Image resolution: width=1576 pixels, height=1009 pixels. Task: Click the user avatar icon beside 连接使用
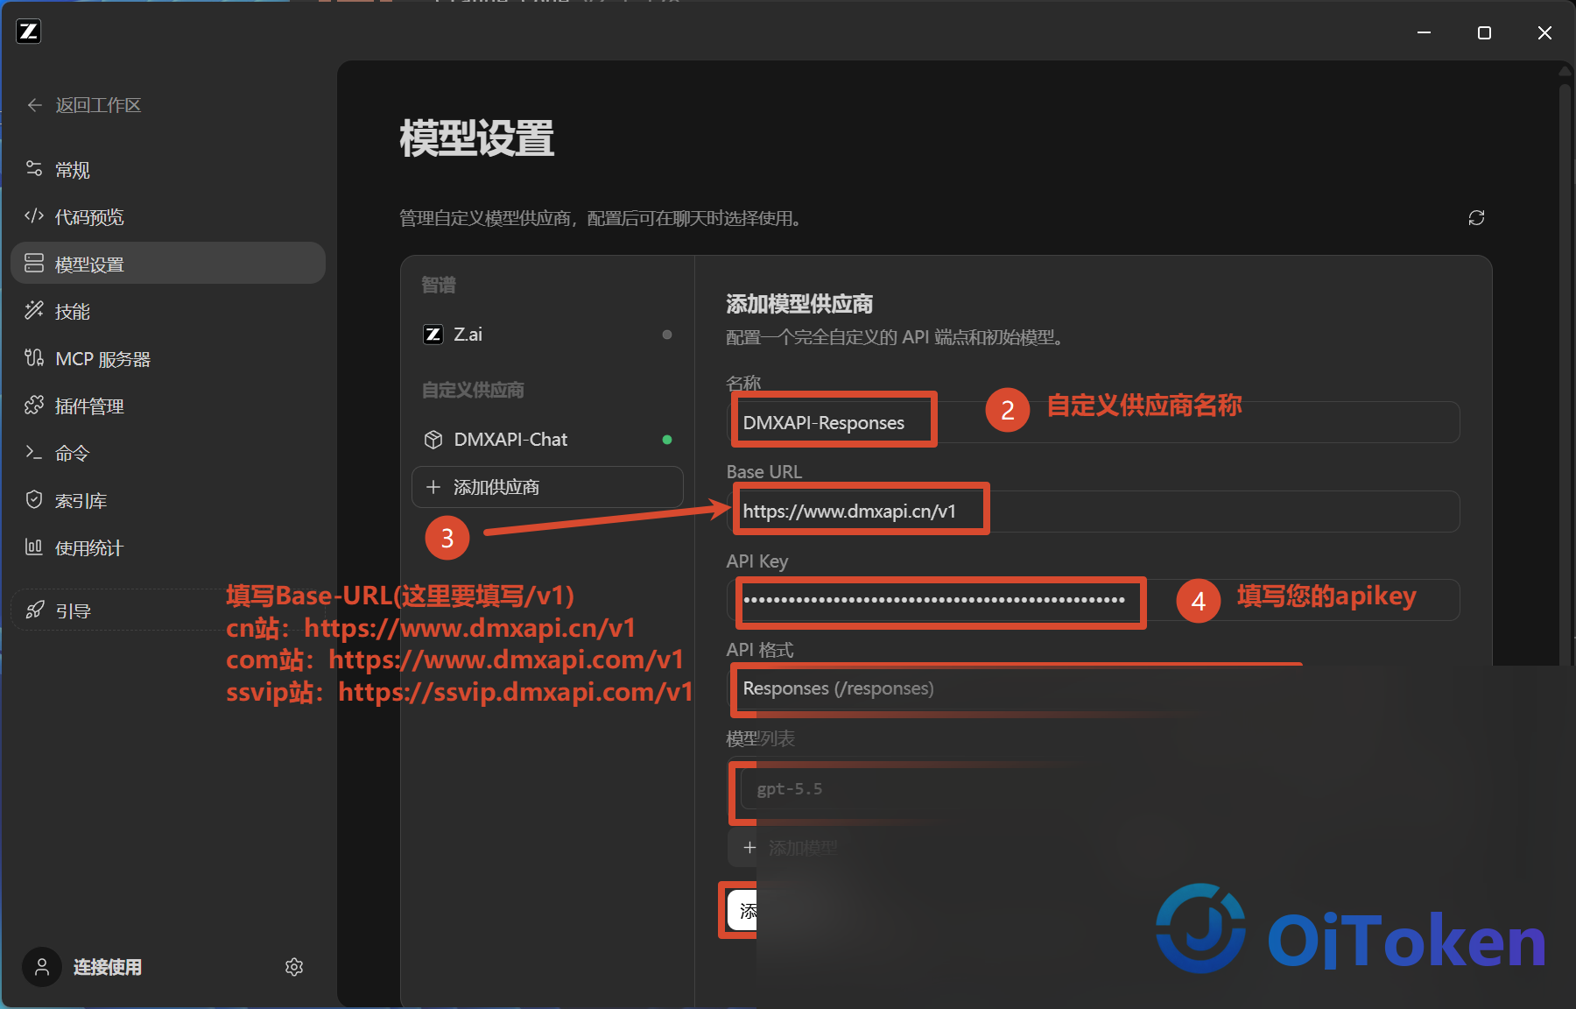click(42, 967)
